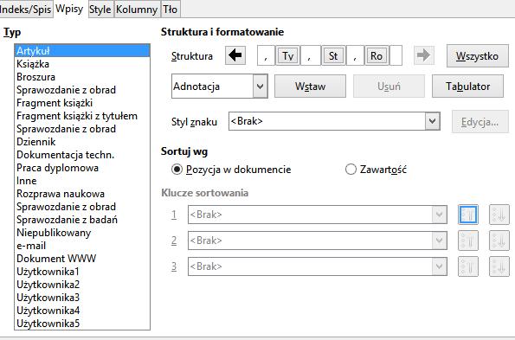Switch to the Kolumny tab

pyautogui.click(x=137, y=10)
